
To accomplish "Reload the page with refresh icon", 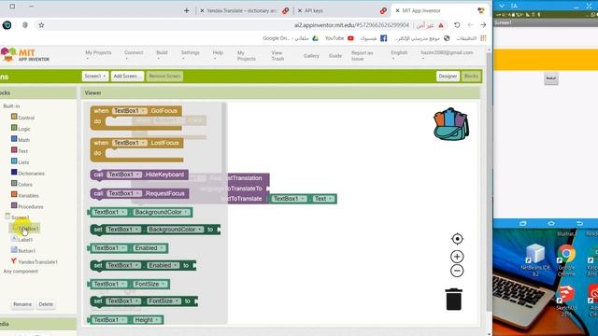I will pos(457,25).
